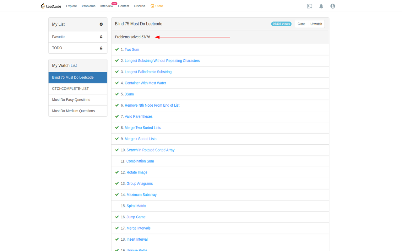Image resolution: width=402 pixels, height=251 pixels.
Task: Click the 96498 views badge
Action: 281,24
